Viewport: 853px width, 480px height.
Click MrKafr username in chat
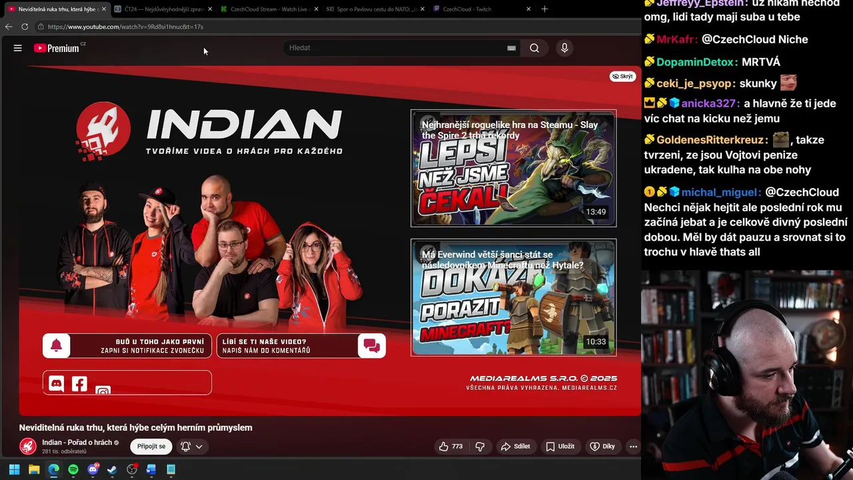[674, 39]
